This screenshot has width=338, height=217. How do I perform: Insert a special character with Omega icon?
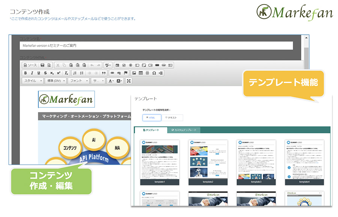154,73
